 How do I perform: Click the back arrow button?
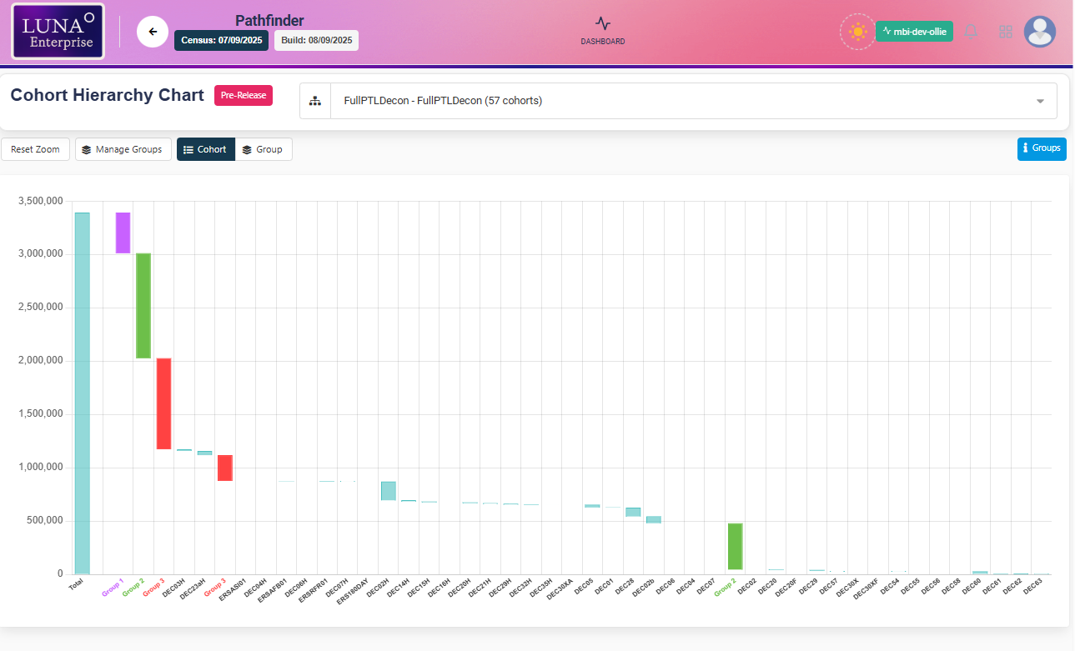pyautogui.click(x=153, y=32)
